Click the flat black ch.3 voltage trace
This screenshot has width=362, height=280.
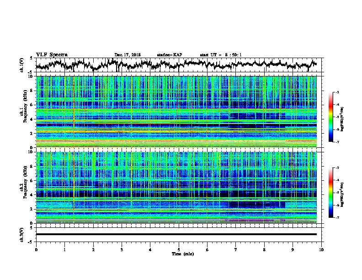(176, 234)
